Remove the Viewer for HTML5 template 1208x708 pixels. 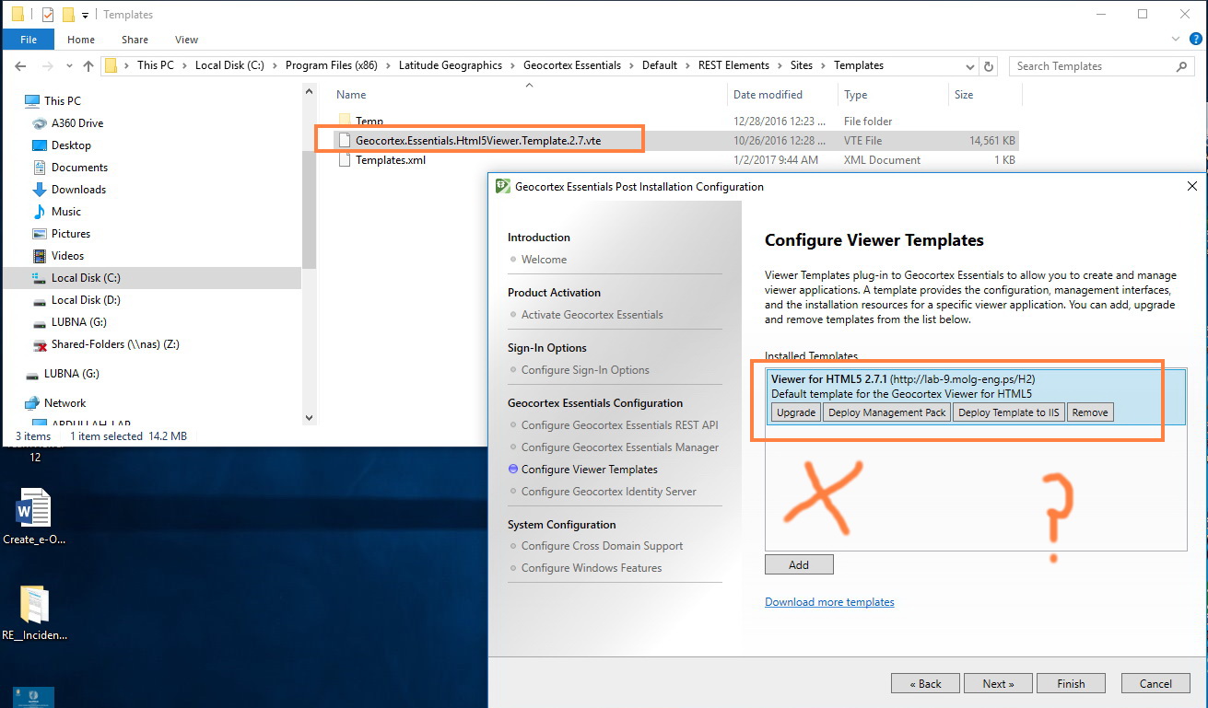(x=1090, y=412)
